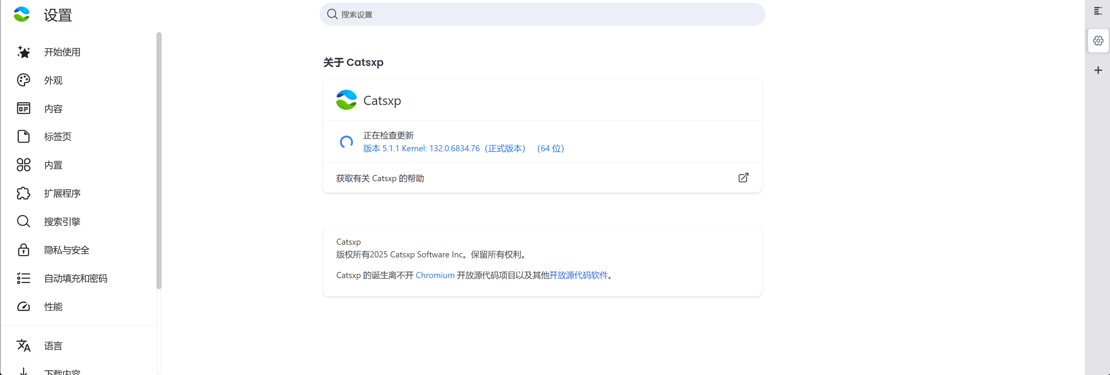1110x375 pixels.
Task: Click the puzzle piece icon for 扩展程序
Action: click(23, 193)
